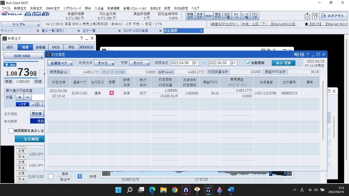The width and height of the screenshot is (349, 196).
Task: Select the 逆指値 order type tab
Action: (40, 47)
